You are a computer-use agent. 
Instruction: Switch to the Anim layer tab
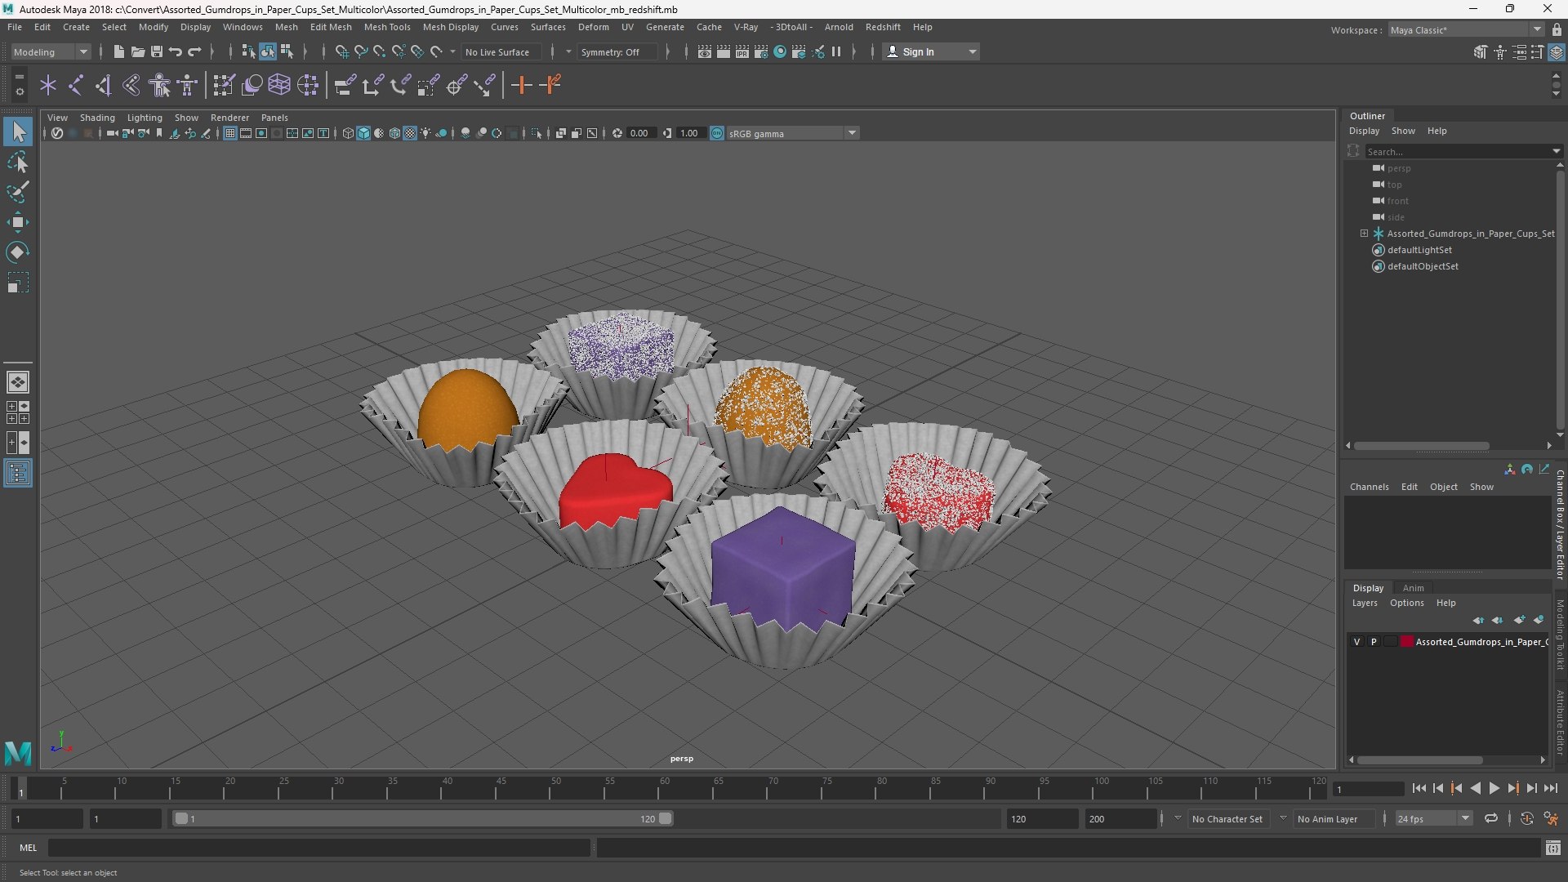[x=1413, y=588]
